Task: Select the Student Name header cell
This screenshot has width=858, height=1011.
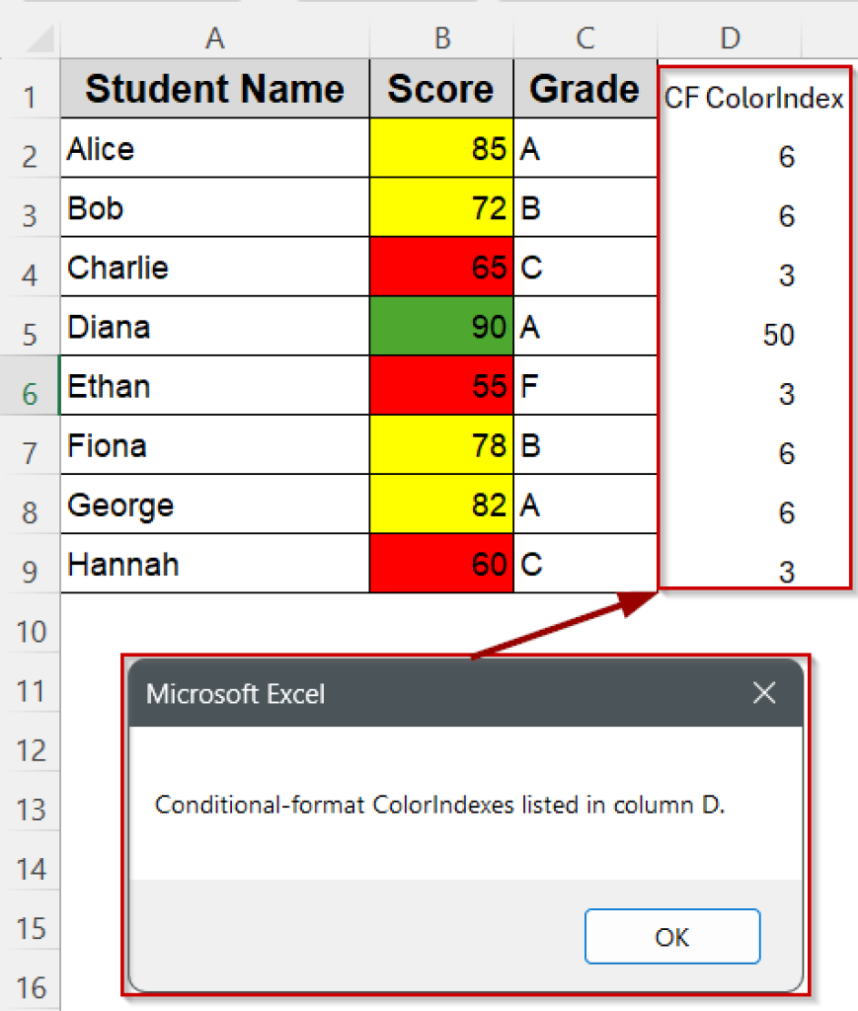Action: (214, 89)
